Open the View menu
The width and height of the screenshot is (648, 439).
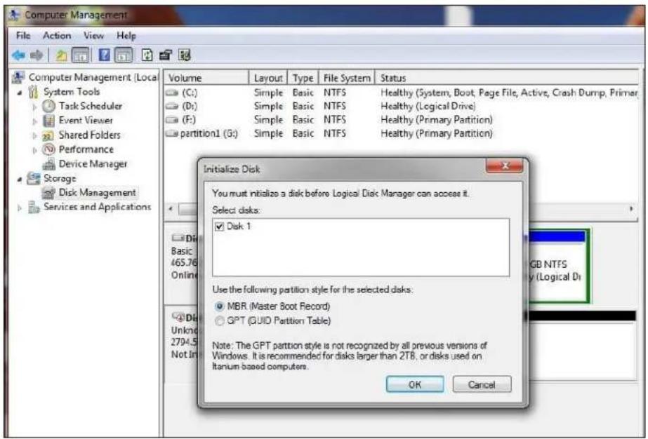(94, 36)
